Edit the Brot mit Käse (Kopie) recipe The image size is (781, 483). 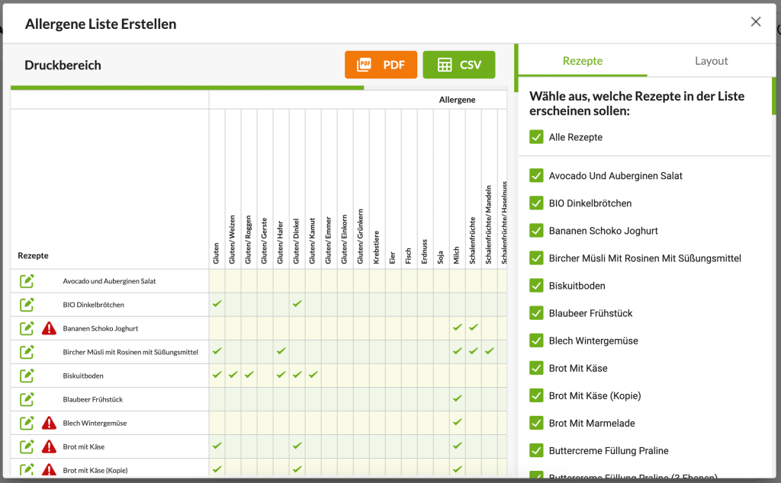27,470
